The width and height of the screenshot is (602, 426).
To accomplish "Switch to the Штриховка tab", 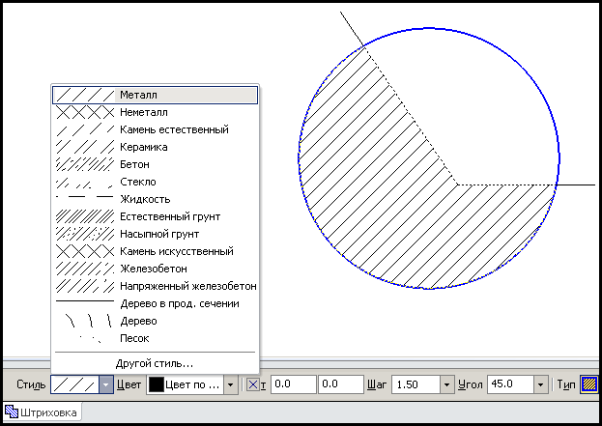I will tap(43, 412).
